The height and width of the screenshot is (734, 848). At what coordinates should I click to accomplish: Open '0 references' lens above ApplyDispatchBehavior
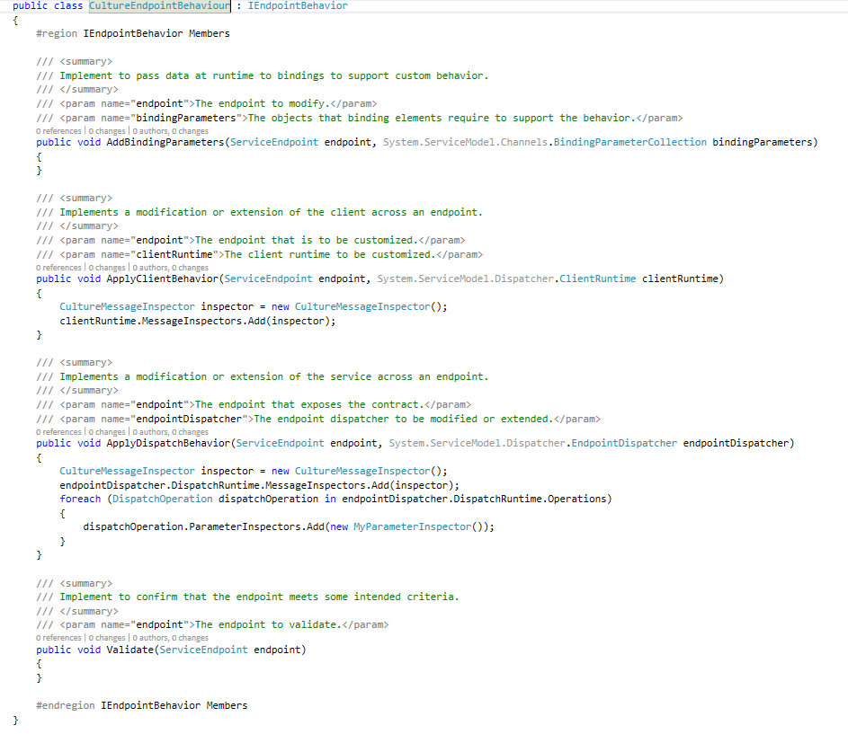pyautogui.click(x=58, y=432)
